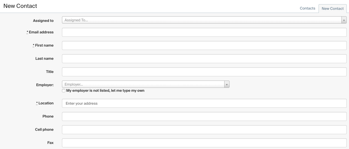
Task: Click the First name field label
Action: (x=43, y=45)
